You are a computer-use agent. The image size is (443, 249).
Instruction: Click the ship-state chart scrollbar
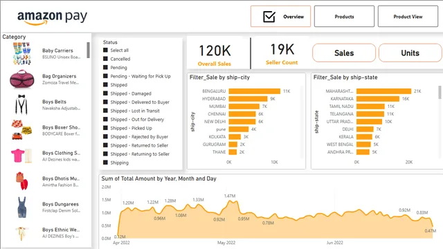(x=440, y=92)
